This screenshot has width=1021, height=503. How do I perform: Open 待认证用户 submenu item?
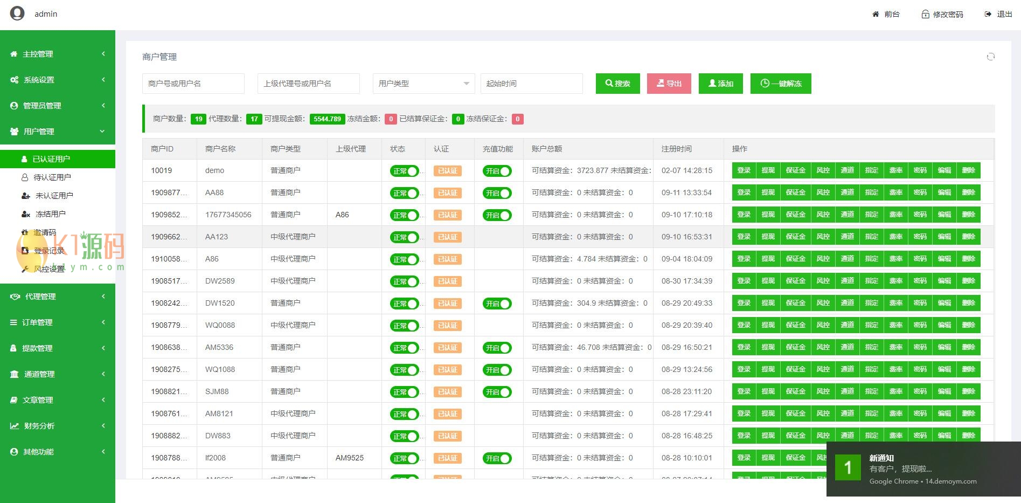[52, 177]
